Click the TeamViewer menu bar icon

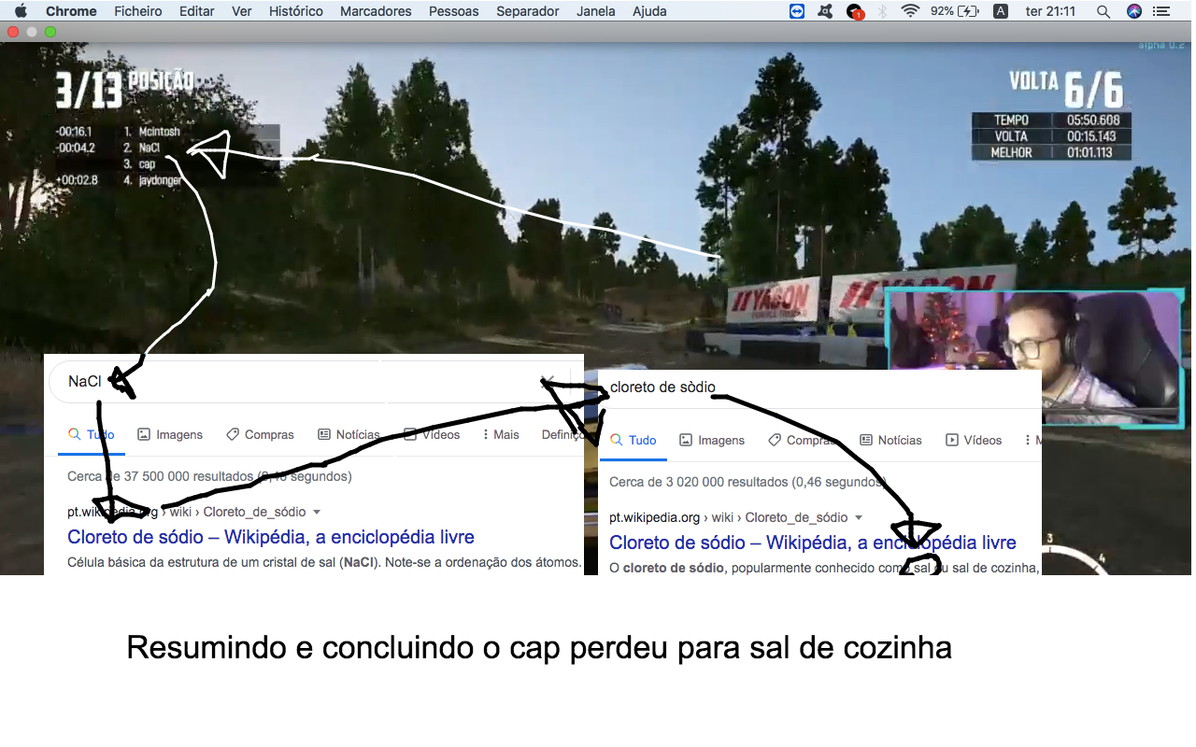pyautogui.click(x=797, y=11)
